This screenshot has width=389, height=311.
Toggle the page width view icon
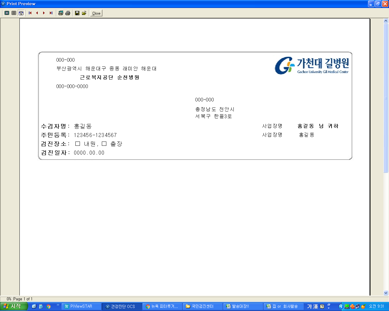pos(21,13)
